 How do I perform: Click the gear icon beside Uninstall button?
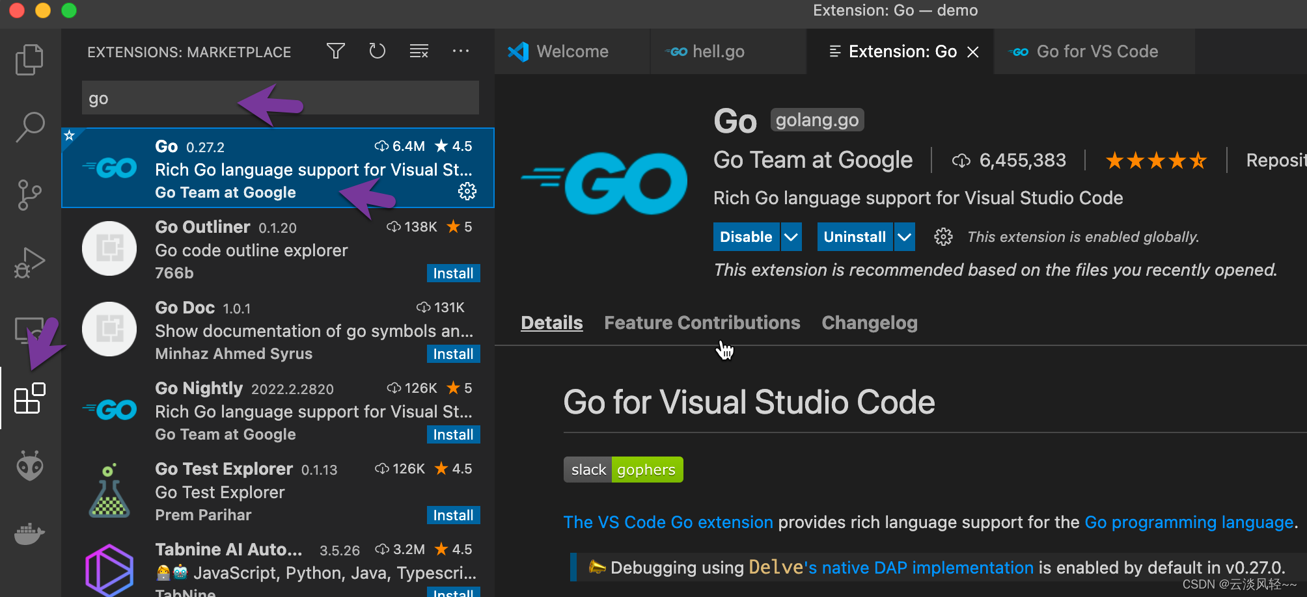(x=943, y=237)
